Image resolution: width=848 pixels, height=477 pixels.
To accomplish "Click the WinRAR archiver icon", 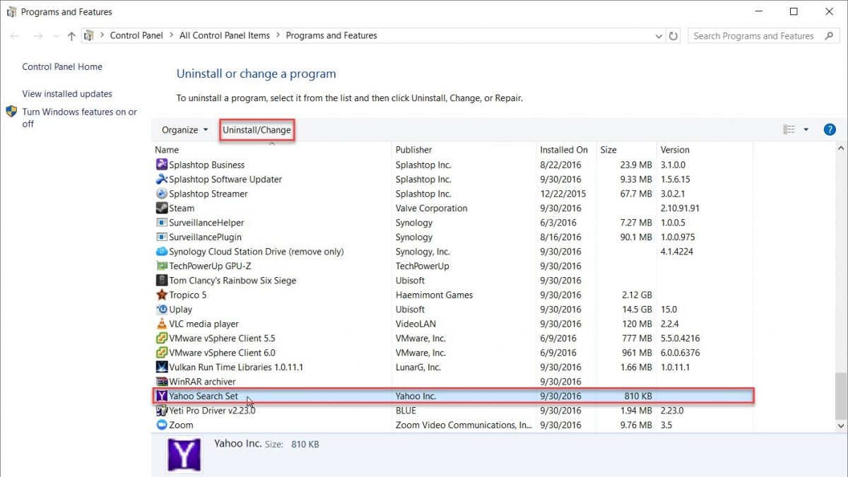I will pyautogui.click(x=163, y=381).
